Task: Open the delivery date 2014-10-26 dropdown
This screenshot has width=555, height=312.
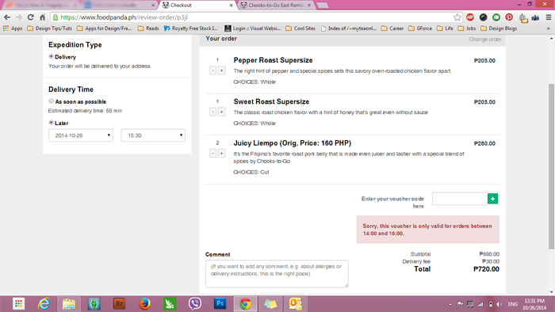Action: point(81,135)
